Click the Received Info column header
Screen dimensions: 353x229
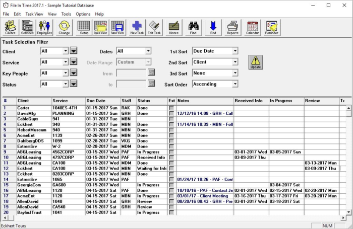(252, 101)
